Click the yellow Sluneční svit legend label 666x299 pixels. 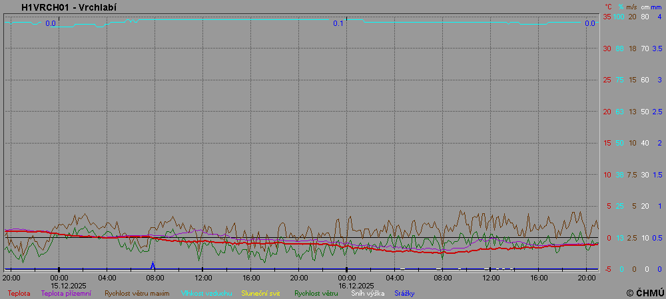pos(260,293)
